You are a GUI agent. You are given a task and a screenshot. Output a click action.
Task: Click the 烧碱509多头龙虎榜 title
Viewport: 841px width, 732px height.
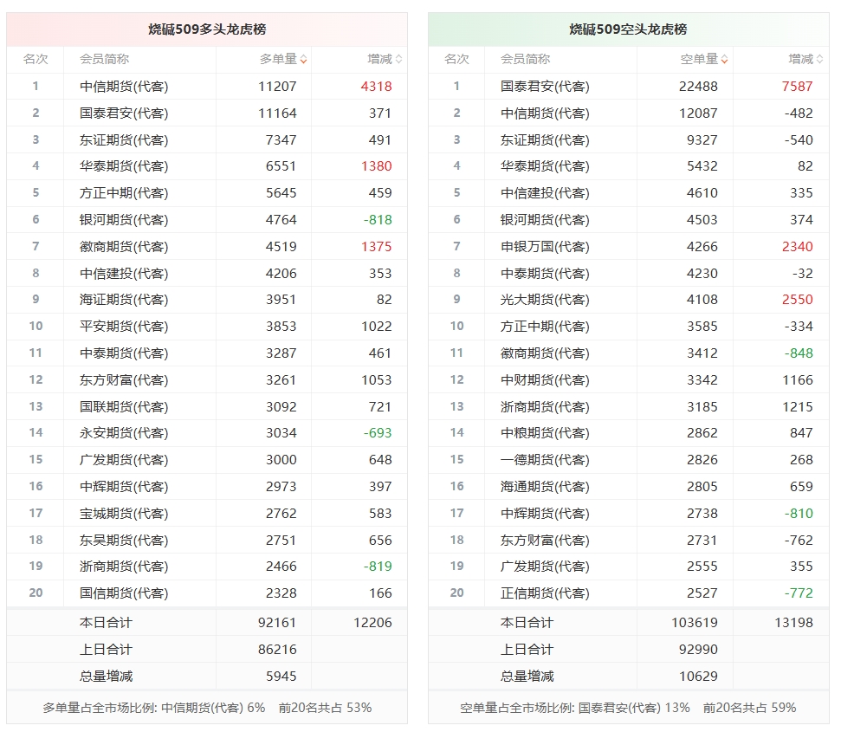coord(207,29)
